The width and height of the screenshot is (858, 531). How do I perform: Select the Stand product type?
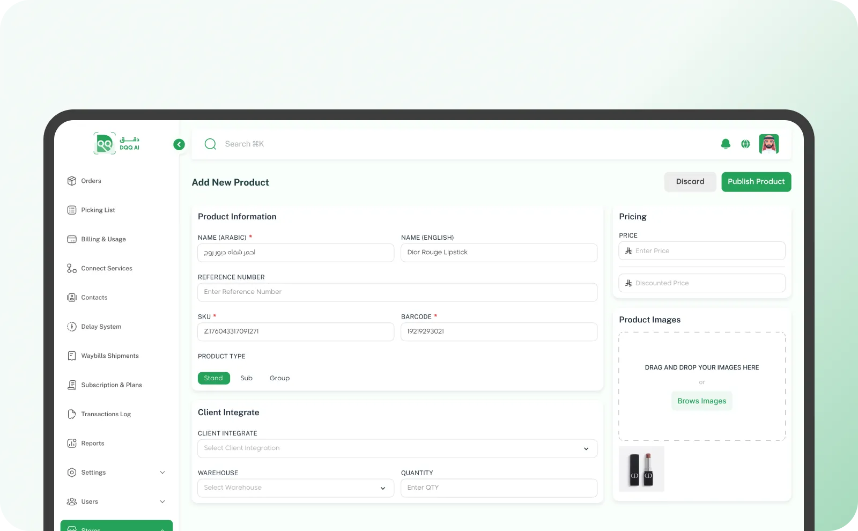point(213,378)
